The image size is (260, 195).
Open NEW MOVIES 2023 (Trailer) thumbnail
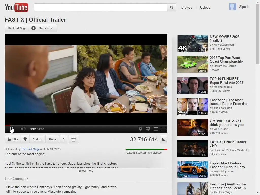point(192,43)
